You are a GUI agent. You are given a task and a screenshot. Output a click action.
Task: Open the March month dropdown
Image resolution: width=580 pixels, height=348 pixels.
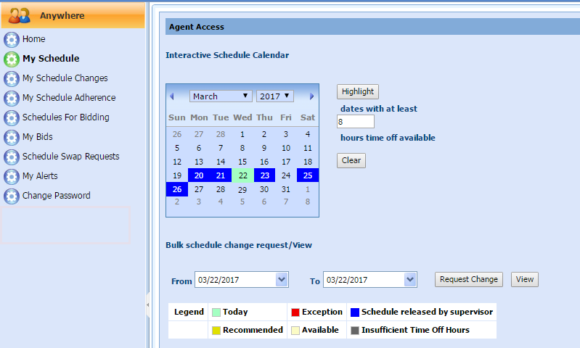pos(221,96)
